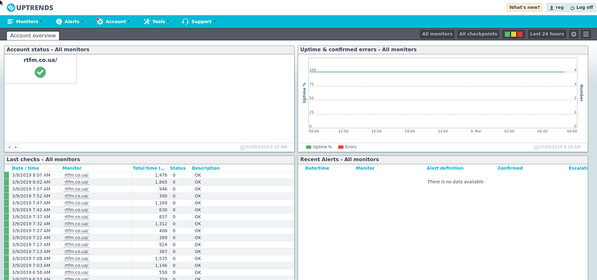
Task: Open the Support menu
Action: (x=199, y=22)
